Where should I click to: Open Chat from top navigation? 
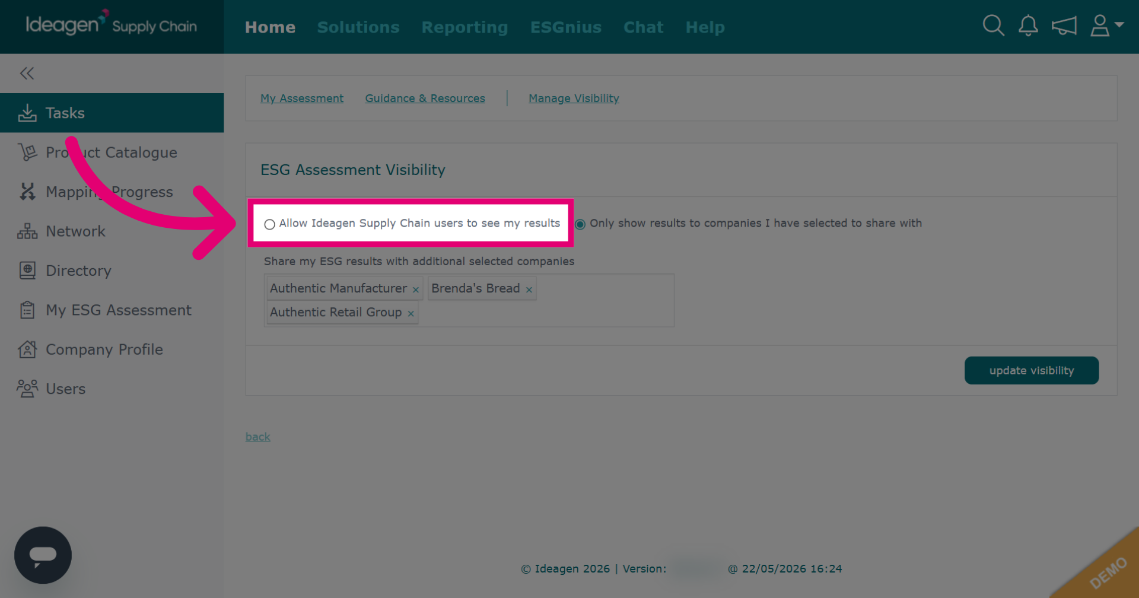(643, 27)
